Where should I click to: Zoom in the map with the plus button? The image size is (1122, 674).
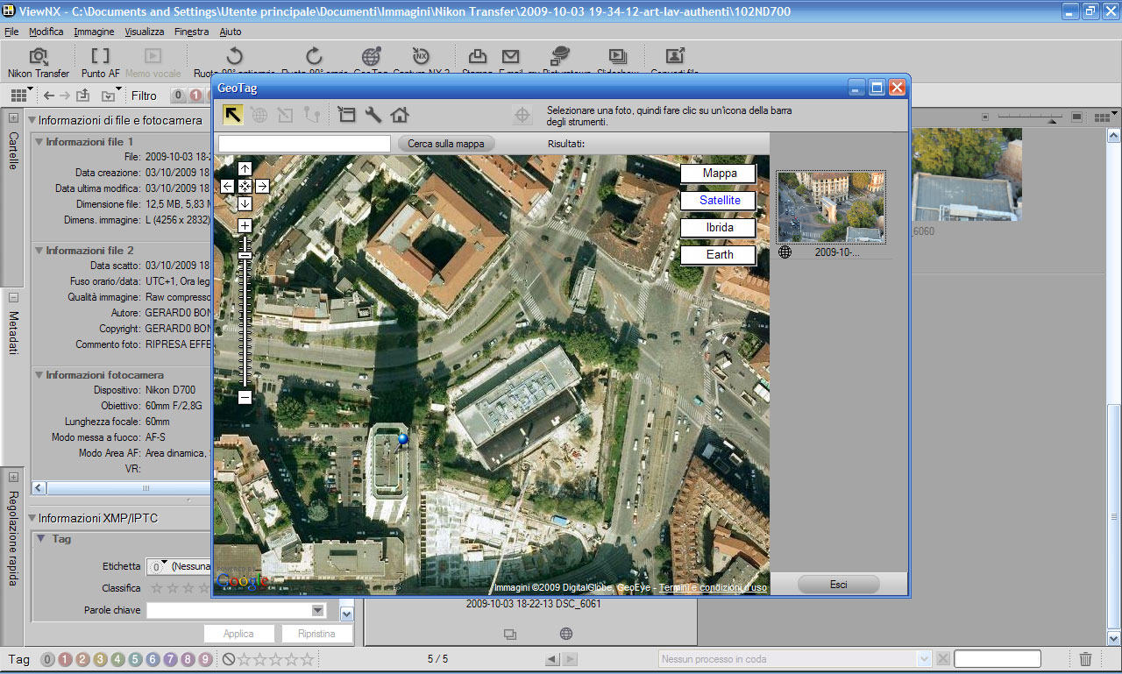245,225
